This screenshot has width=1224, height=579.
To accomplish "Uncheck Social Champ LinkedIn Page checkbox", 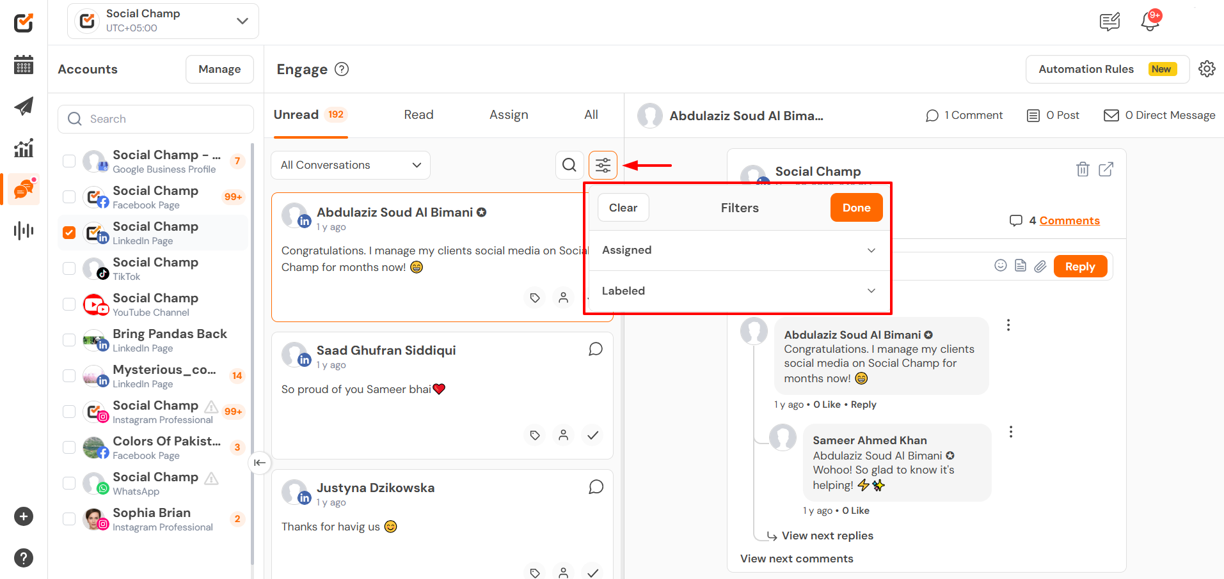I will coord(69,233).
